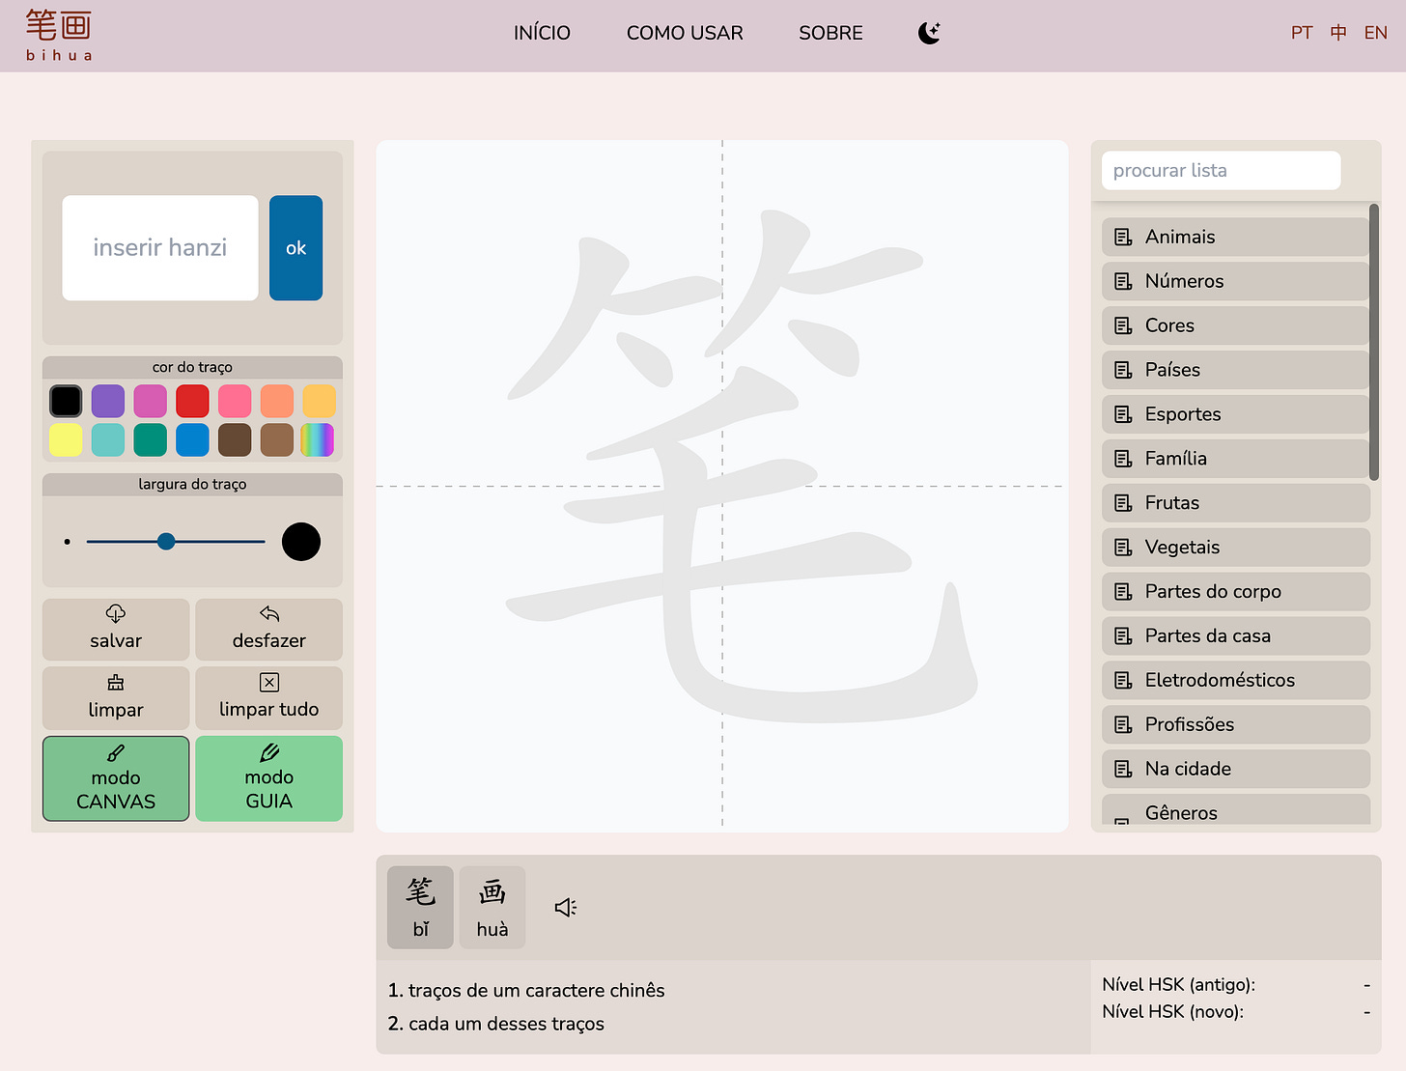Pick turquoise stroke color
1406x1071 pixels.
pyautogui.click(x=108, y=439)
